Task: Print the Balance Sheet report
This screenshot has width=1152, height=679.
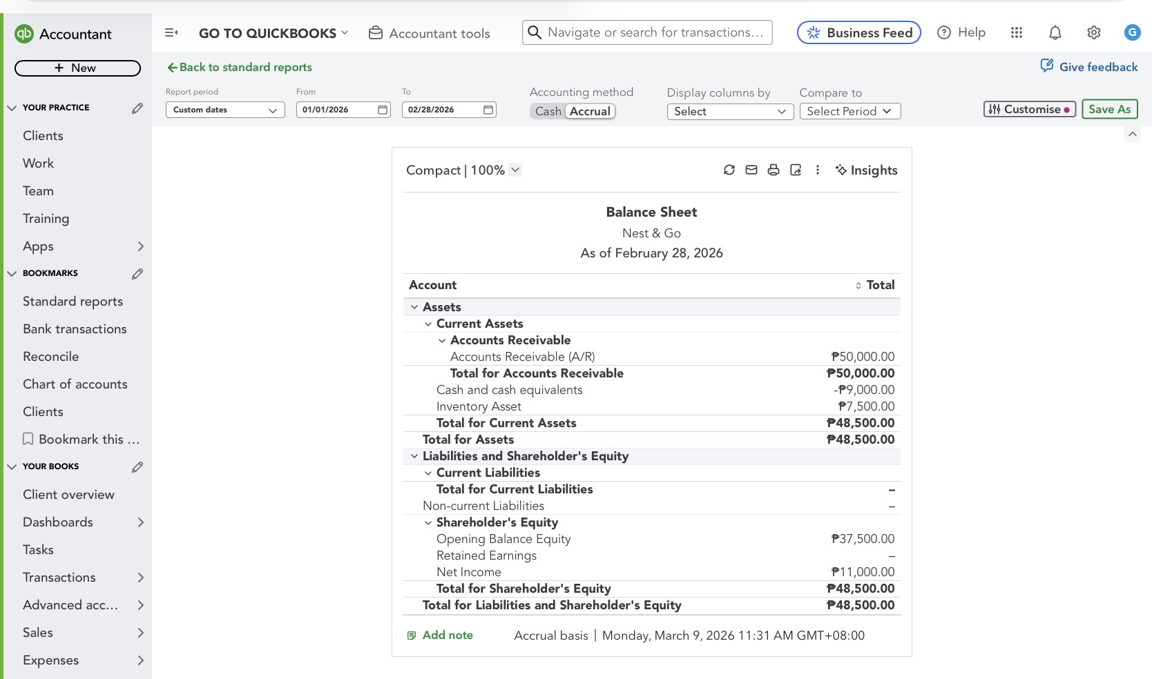Action: 774,170
